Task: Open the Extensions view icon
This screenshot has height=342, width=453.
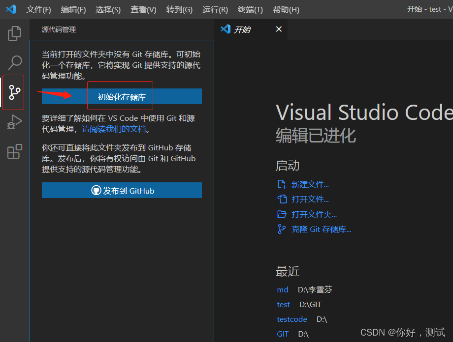Action: (14, 151)
